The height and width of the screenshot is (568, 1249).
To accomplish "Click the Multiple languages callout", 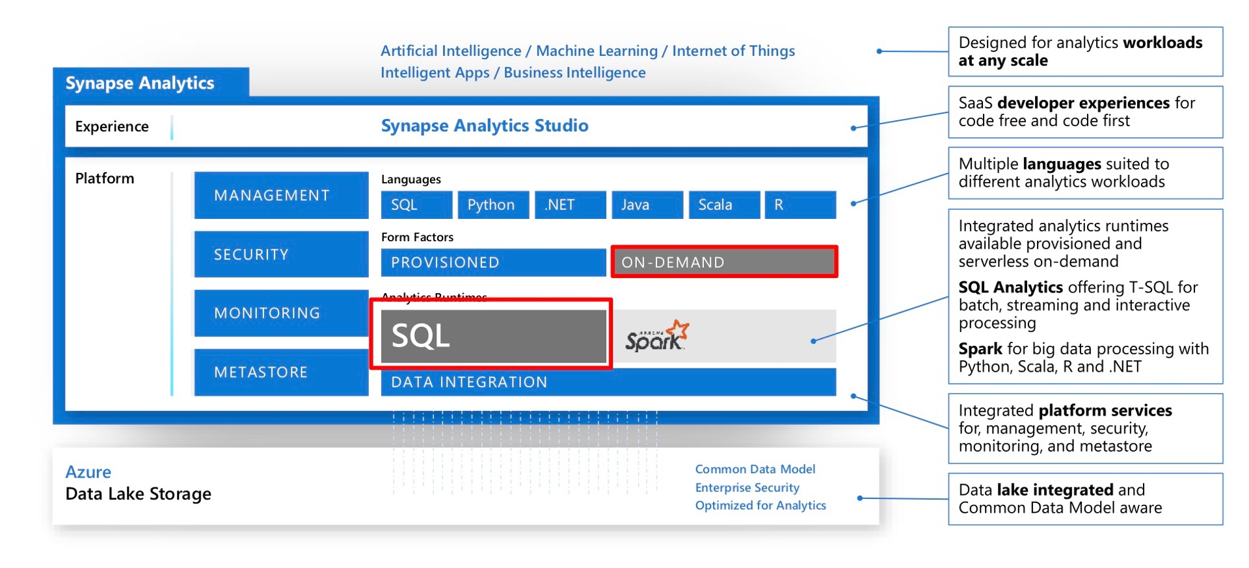I will click(x=1085, y=173).
